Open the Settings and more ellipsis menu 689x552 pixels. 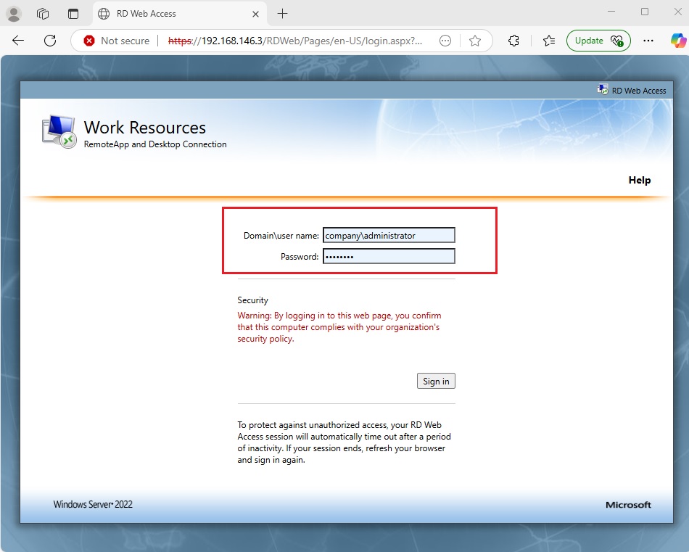tap(648, 41)
